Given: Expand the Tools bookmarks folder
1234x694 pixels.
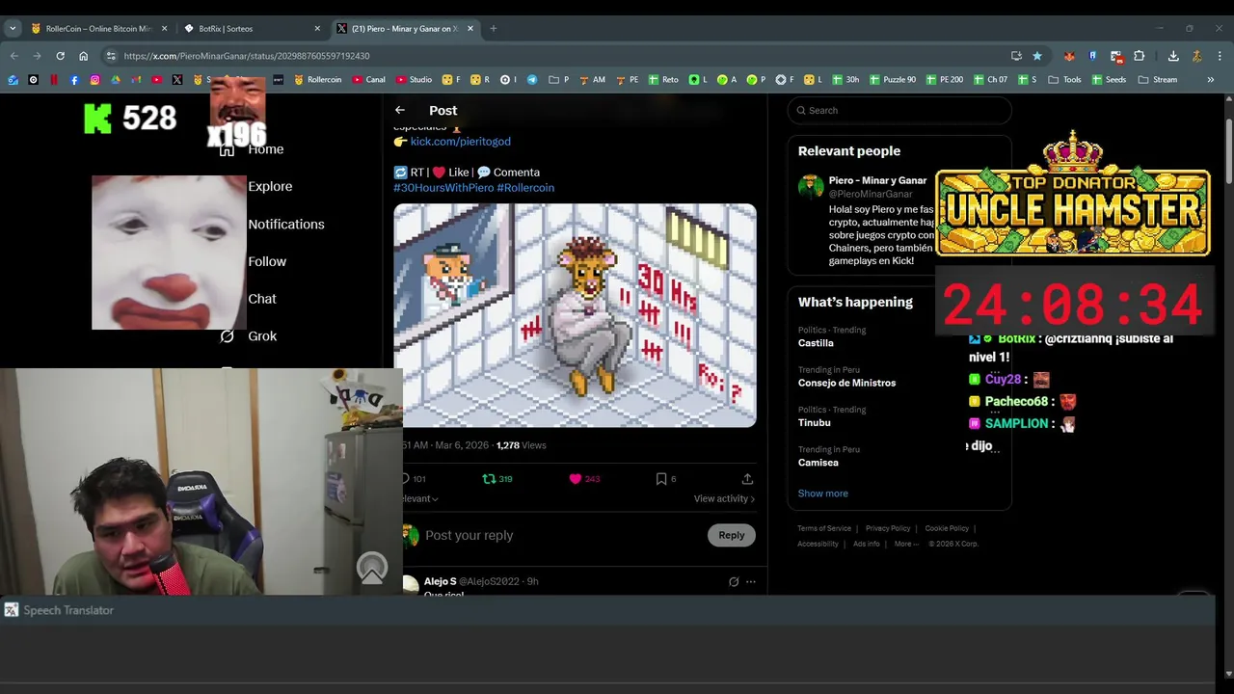Looking at the screenshot, I should click(1064, 80).
